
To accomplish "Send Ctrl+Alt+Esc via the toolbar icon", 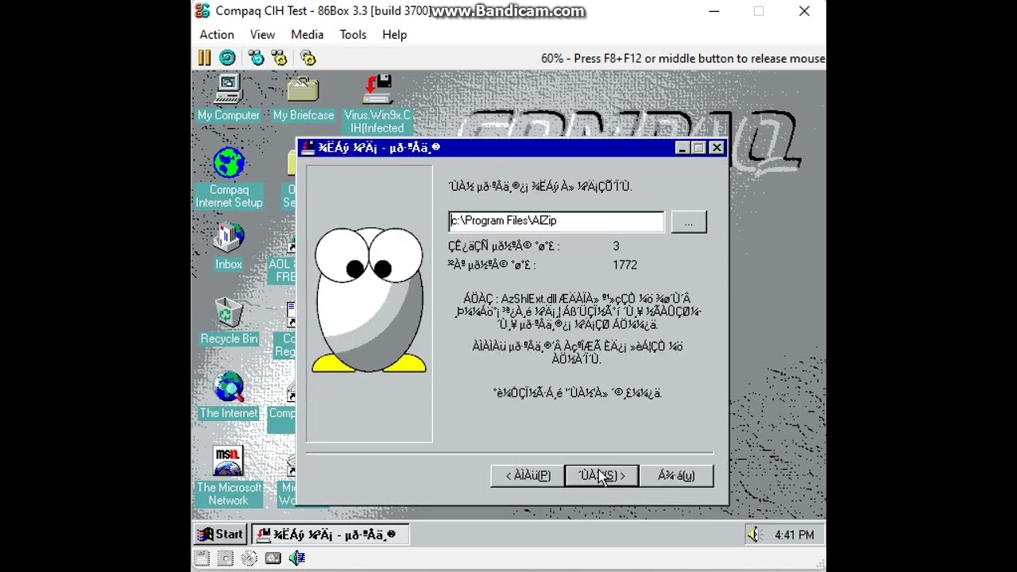I will tap(279, 58).
